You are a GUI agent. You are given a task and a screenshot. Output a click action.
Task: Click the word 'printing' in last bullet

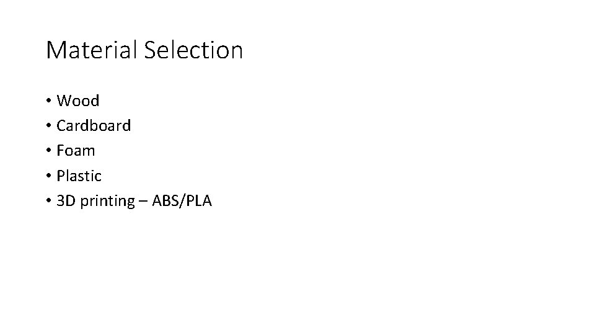(107, 202)
